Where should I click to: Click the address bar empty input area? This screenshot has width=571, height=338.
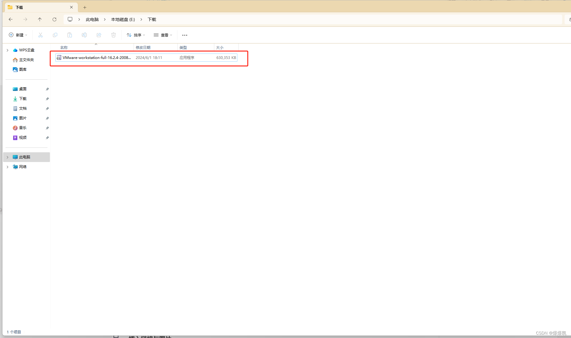(359, 19)
